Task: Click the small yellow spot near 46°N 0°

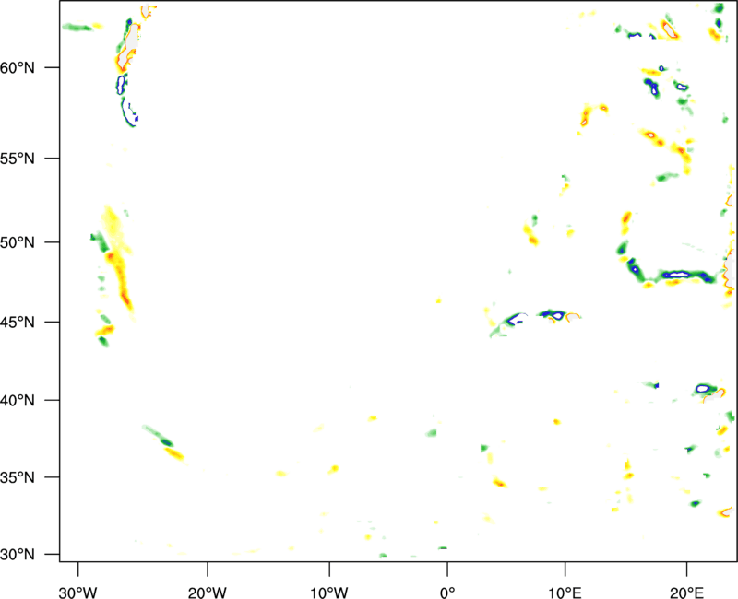Action: pos(439,299)
